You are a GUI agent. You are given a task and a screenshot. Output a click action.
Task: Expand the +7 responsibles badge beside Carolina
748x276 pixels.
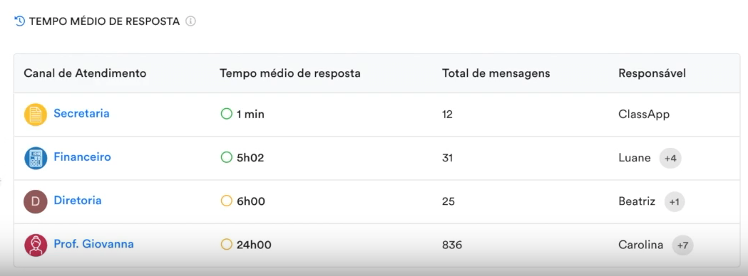682,245
